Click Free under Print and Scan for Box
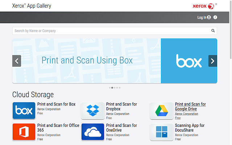The width and height of the screenshot is (232, 145). point(40,113)
